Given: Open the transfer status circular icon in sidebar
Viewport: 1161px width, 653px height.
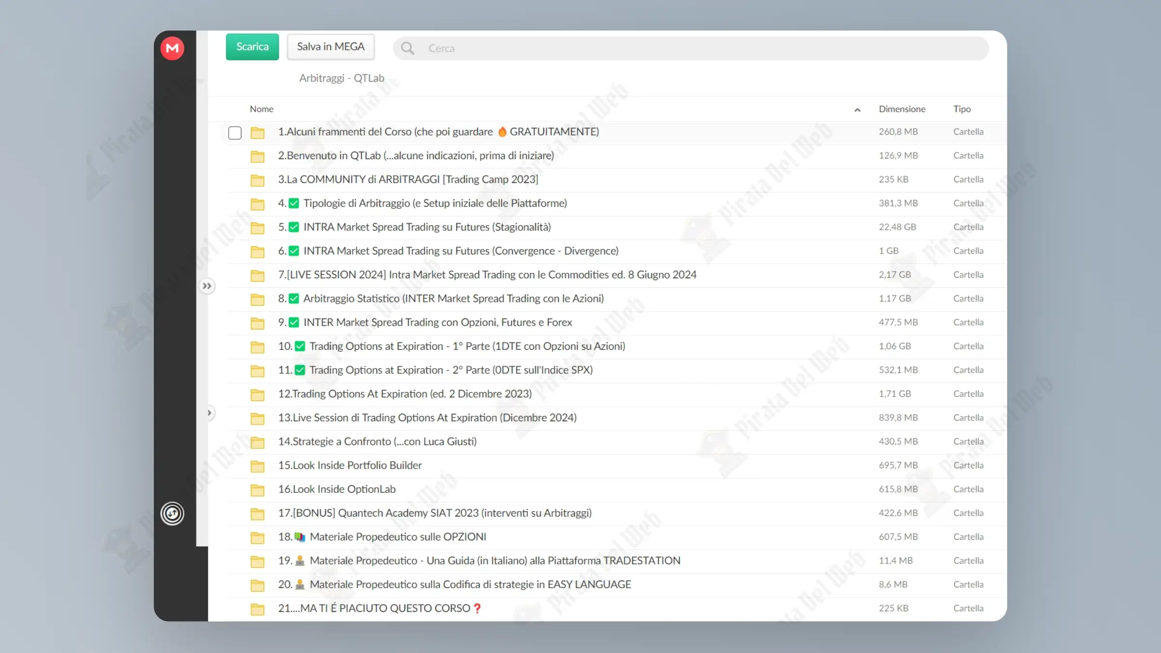Looking at the screenshot, I should 172,513.
